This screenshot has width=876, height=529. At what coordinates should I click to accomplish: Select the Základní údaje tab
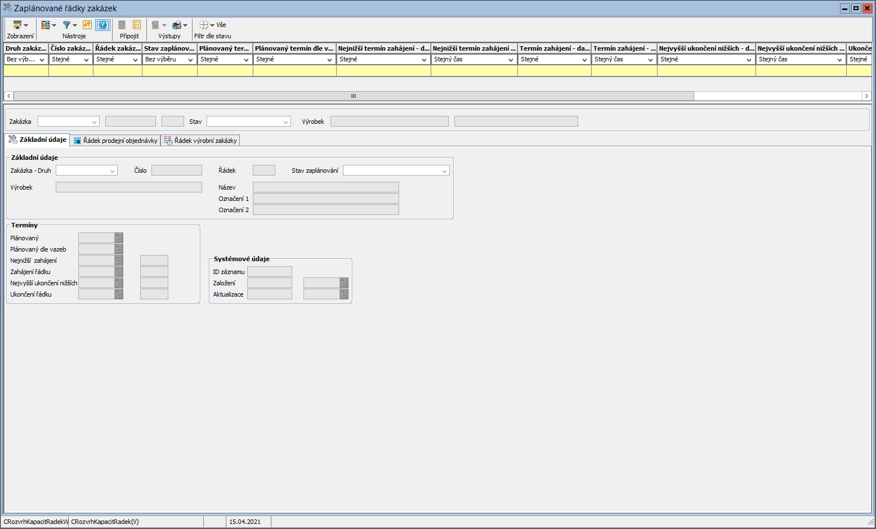pos(38,140)
